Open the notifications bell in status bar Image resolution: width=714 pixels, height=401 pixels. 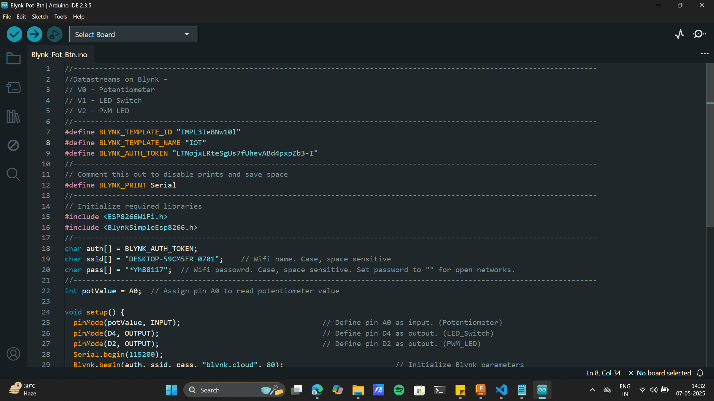pyautogui.click(x=700, y=373)
